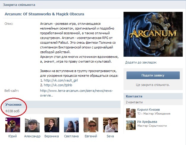The height and width of the screenshot is (145, 186).
Task: Open the Учасники section header
Action: pyautogui.click(x=62, y=105)
